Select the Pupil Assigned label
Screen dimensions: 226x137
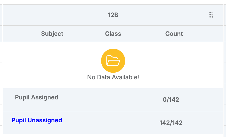click(37, 97)
